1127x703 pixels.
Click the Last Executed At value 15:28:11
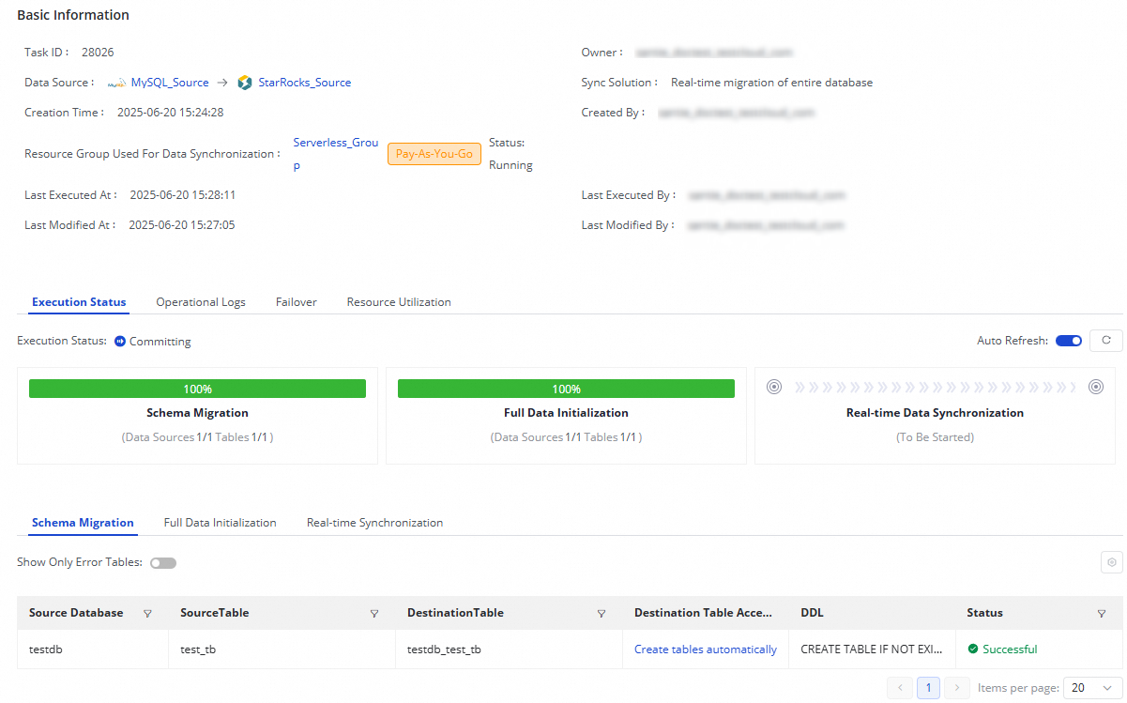(x=182, y=195)
